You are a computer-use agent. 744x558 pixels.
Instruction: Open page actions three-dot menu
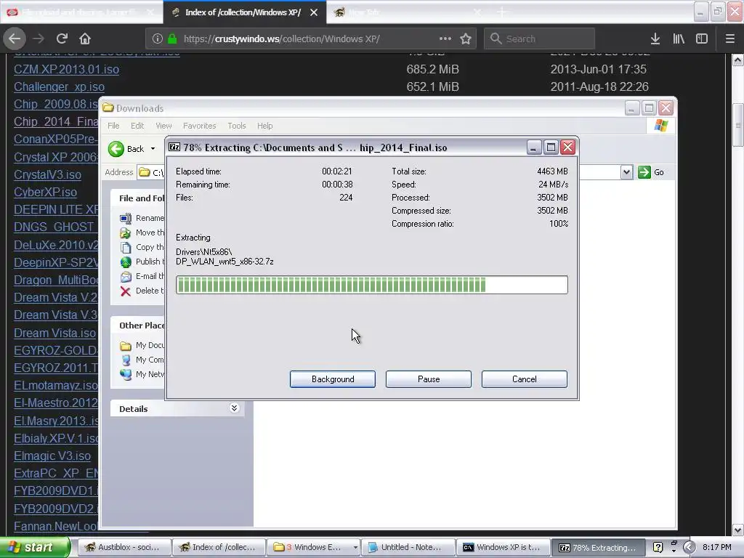click(x=445, y=39)
